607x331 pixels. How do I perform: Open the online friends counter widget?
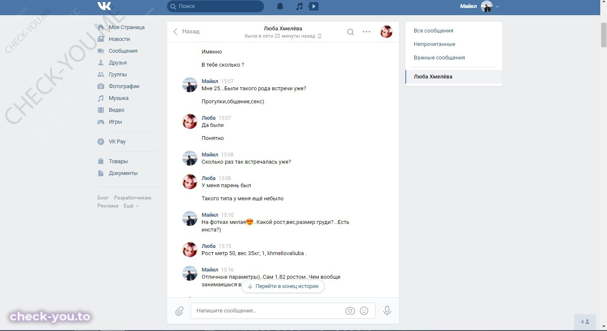point(585,322)
